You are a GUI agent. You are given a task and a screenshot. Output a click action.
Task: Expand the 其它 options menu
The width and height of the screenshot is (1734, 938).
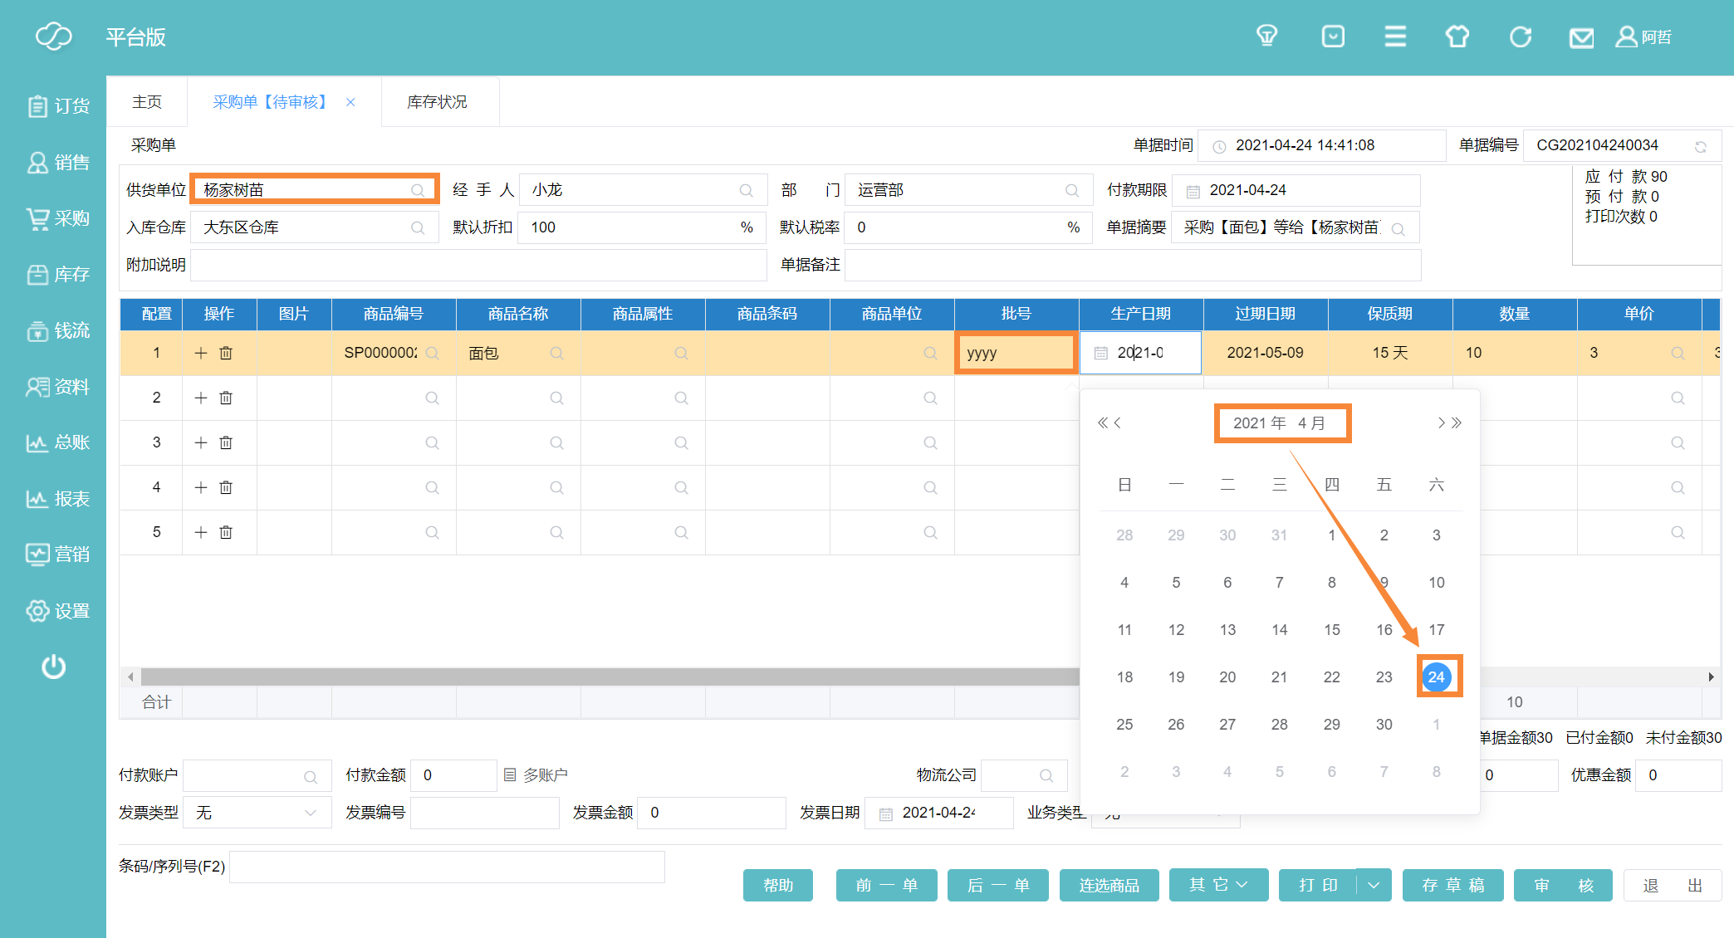(x=1218, y=885)
